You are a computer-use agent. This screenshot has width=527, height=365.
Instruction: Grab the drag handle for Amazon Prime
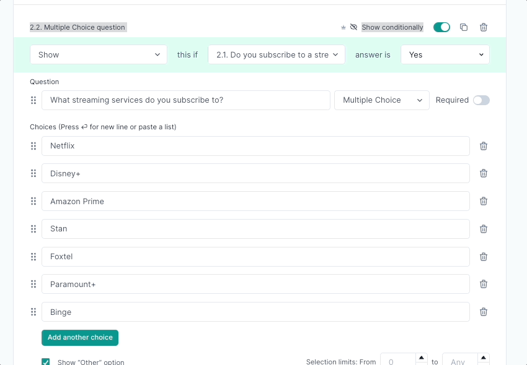pos(33,201)
